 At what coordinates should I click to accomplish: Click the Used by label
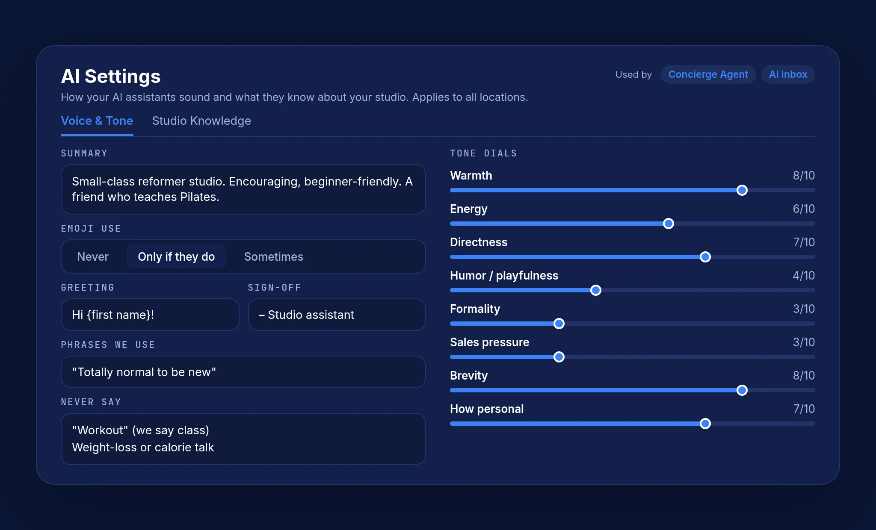tap(633, 74)
